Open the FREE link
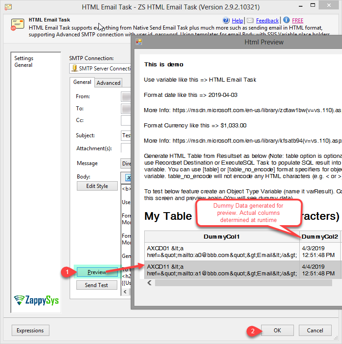Viewport: 342px width, 344px height. 298,21
